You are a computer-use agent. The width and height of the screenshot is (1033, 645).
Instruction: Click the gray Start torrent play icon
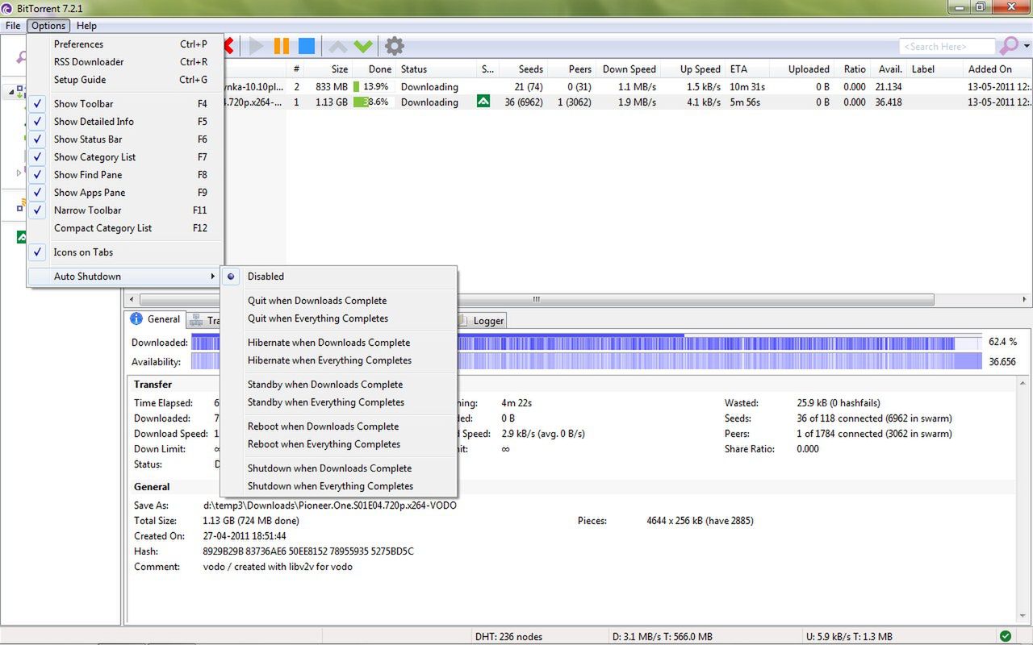click(x=257, y=46)
